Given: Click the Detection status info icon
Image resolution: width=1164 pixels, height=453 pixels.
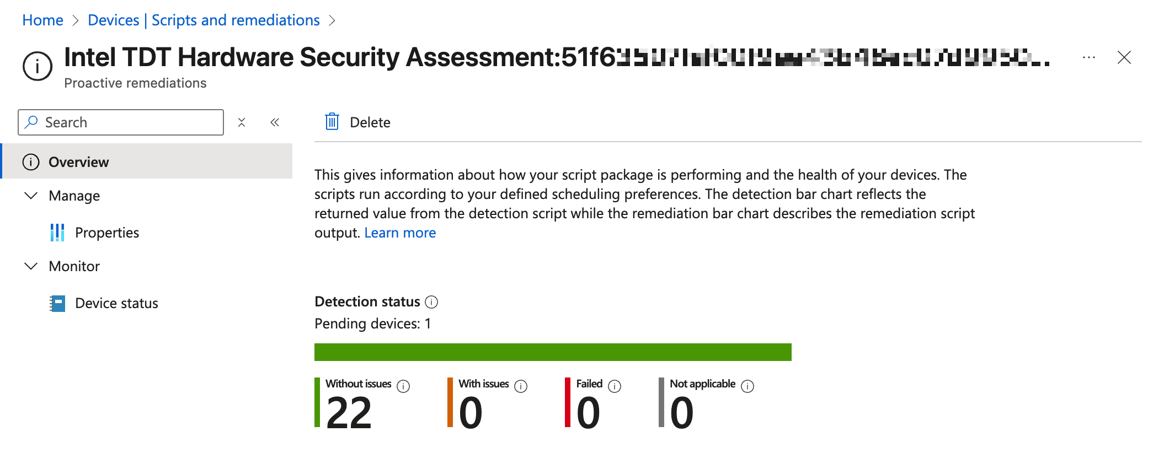Looking at the screenshot, I should coord(432,302).
